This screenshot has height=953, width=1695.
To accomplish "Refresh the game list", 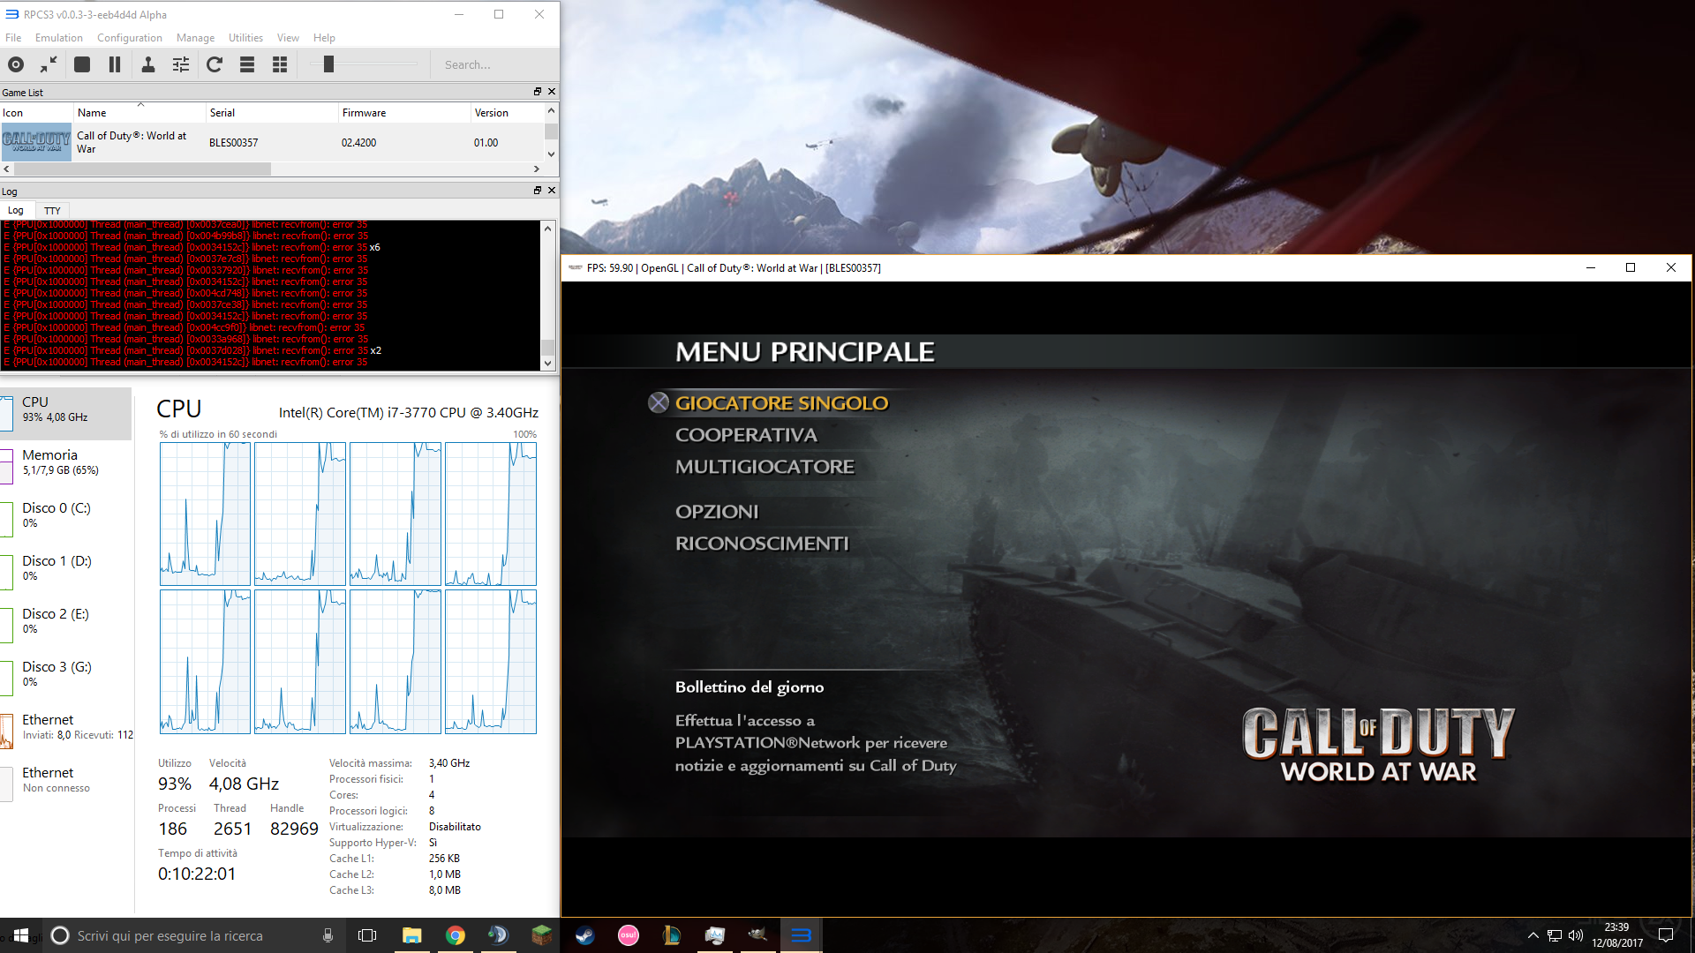I will pos(215,64).
